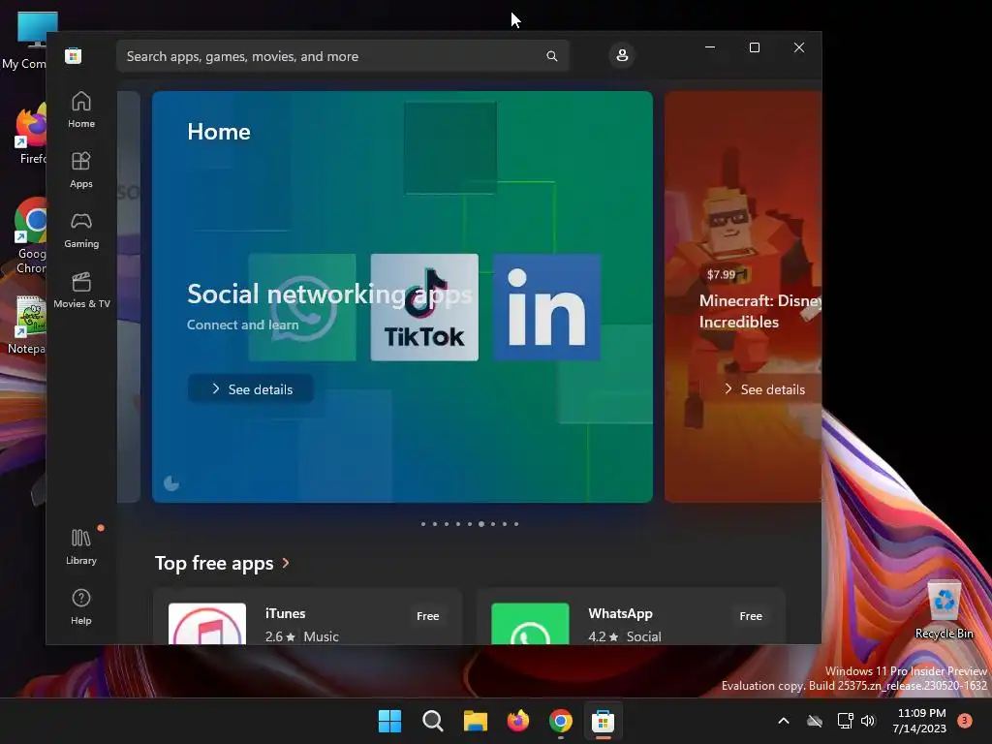Viewport: 992px width, 744px height.
Task: Open the Home section in Store sidebar
Action: tap(81, 110)
